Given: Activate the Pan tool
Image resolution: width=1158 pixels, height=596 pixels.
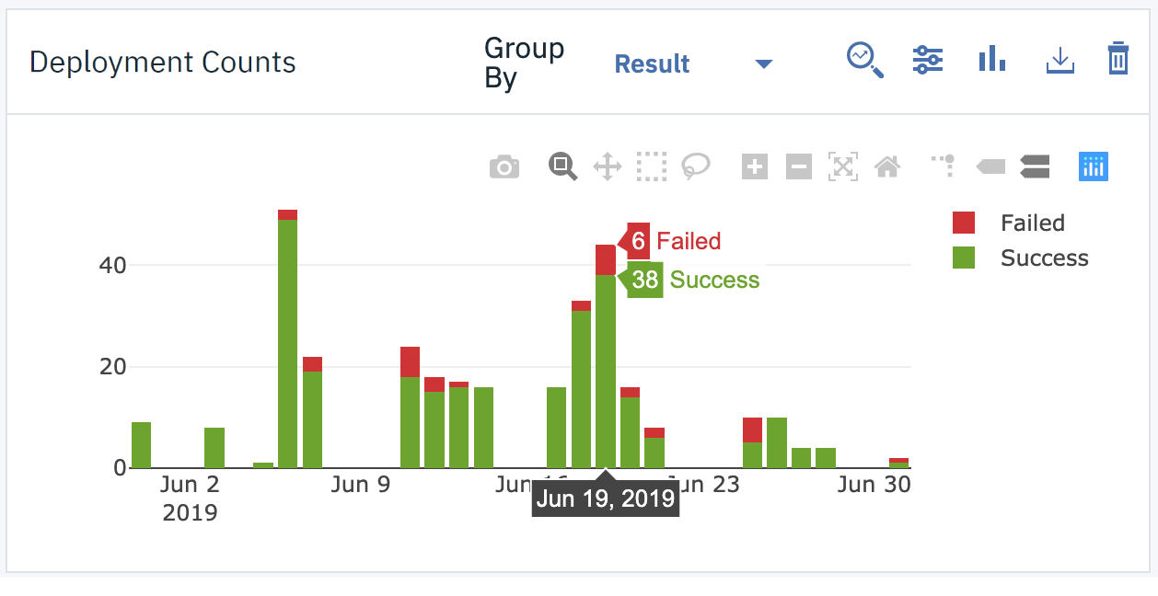Looking at the screenshot, I should point(608,167).
